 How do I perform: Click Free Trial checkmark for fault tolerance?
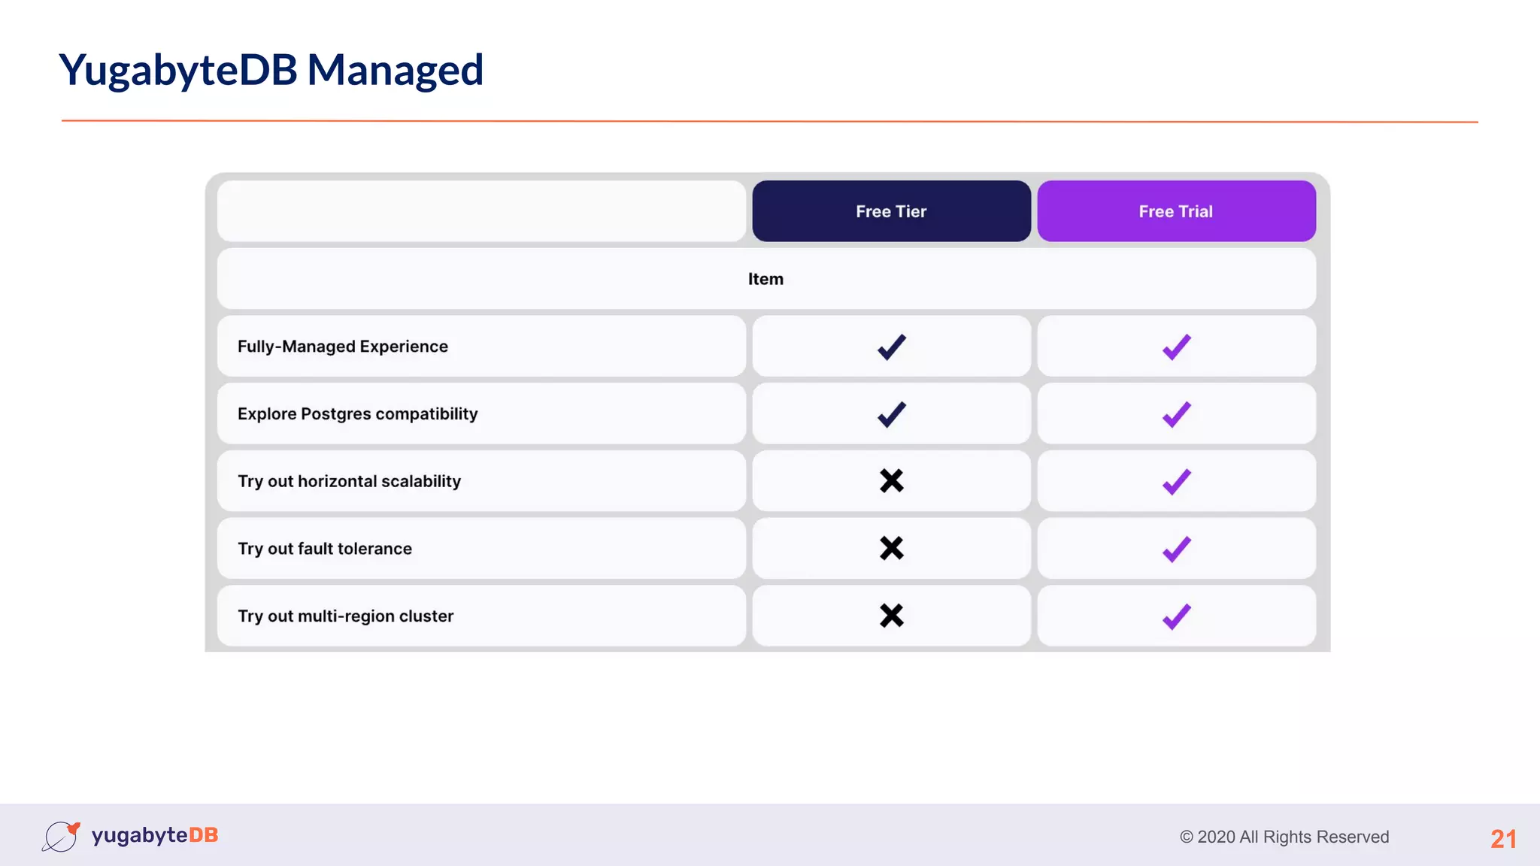[x=1176, y=549]
